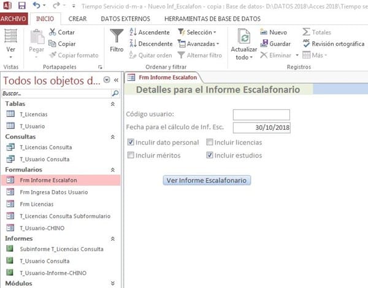The height and width of the screenshot is (288, 368).
Task: Click the Pegar clipboard icon
Action: click(x=36, y=37)
